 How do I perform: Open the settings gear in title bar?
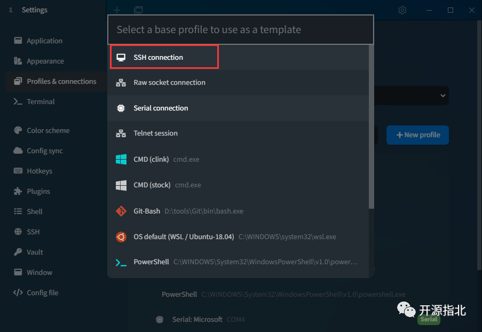click(x=402, y=10)
